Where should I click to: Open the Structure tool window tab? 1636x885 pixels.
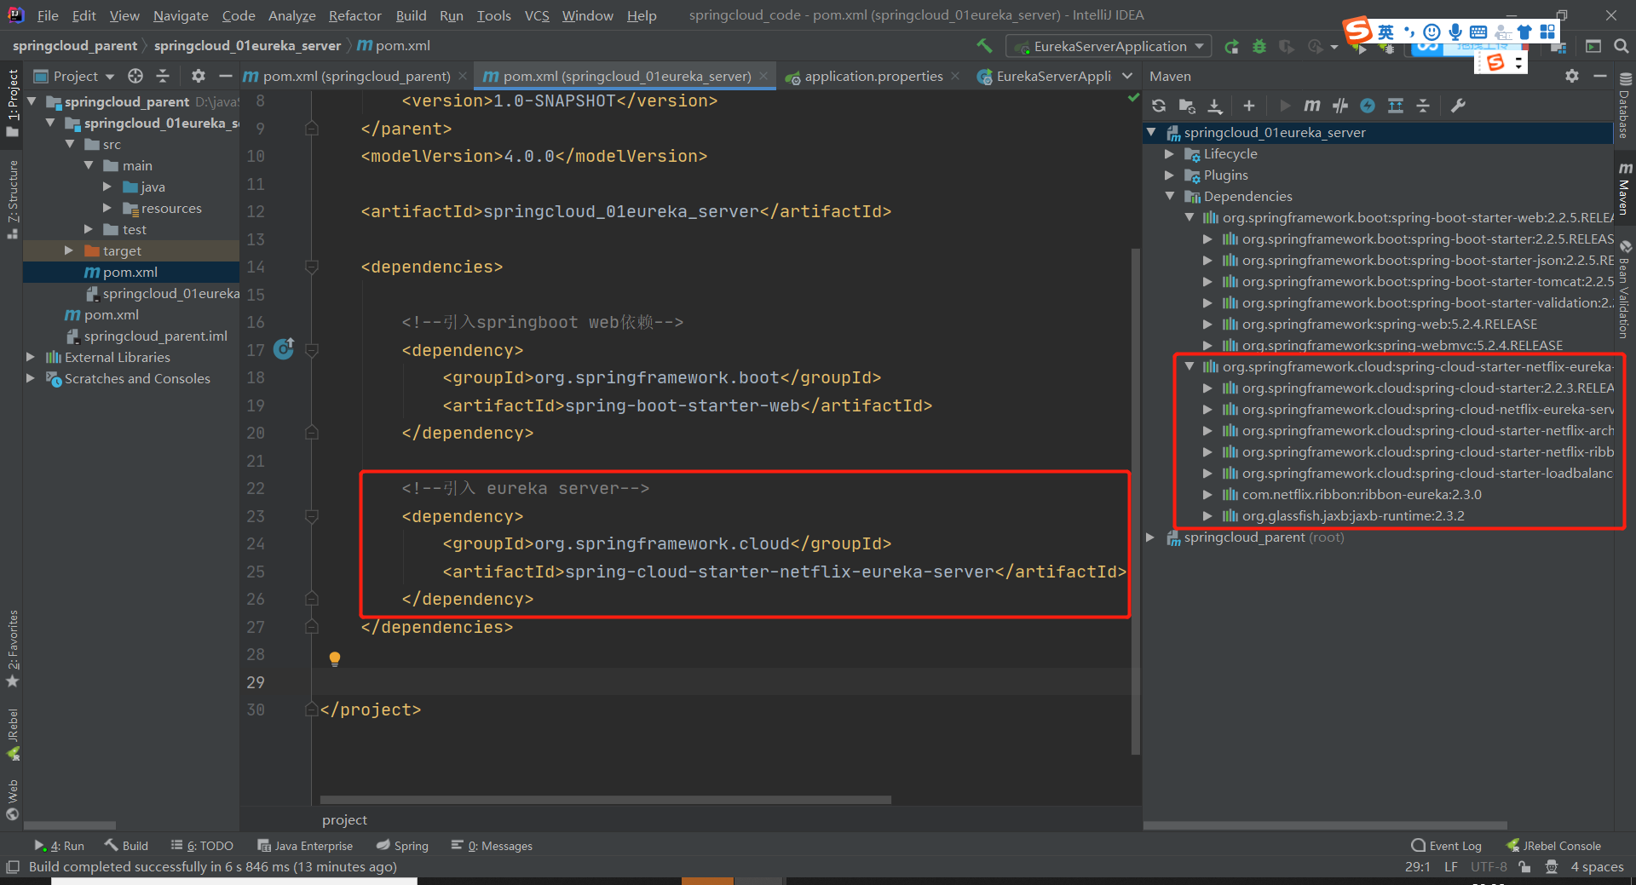(13, 199)
